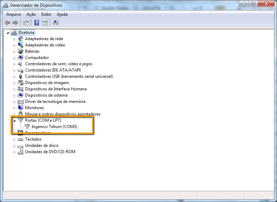Click the Unidades de DVD/CD-ROM drive icon
Image resolution: width=277 pixels, height=202 pixels.
21,152
